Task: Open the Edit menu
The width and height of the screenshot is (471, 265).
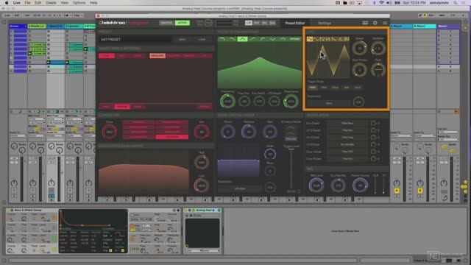Action: 38,3
